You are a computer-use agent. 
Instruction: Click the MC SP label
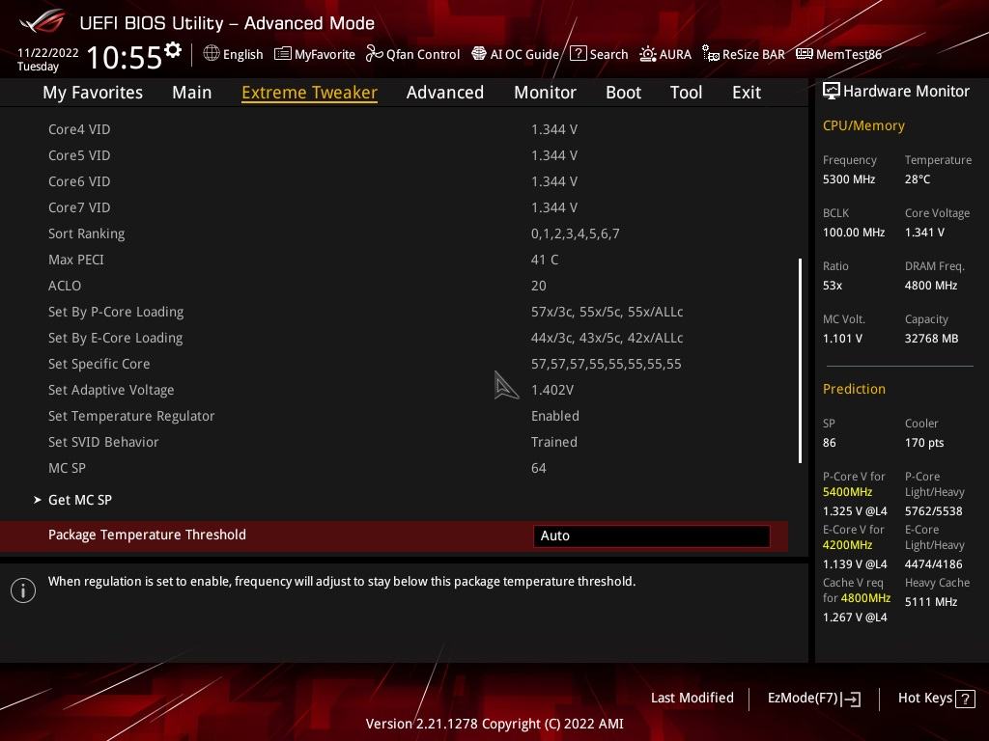pyautogui.click(x=67, y=468)
